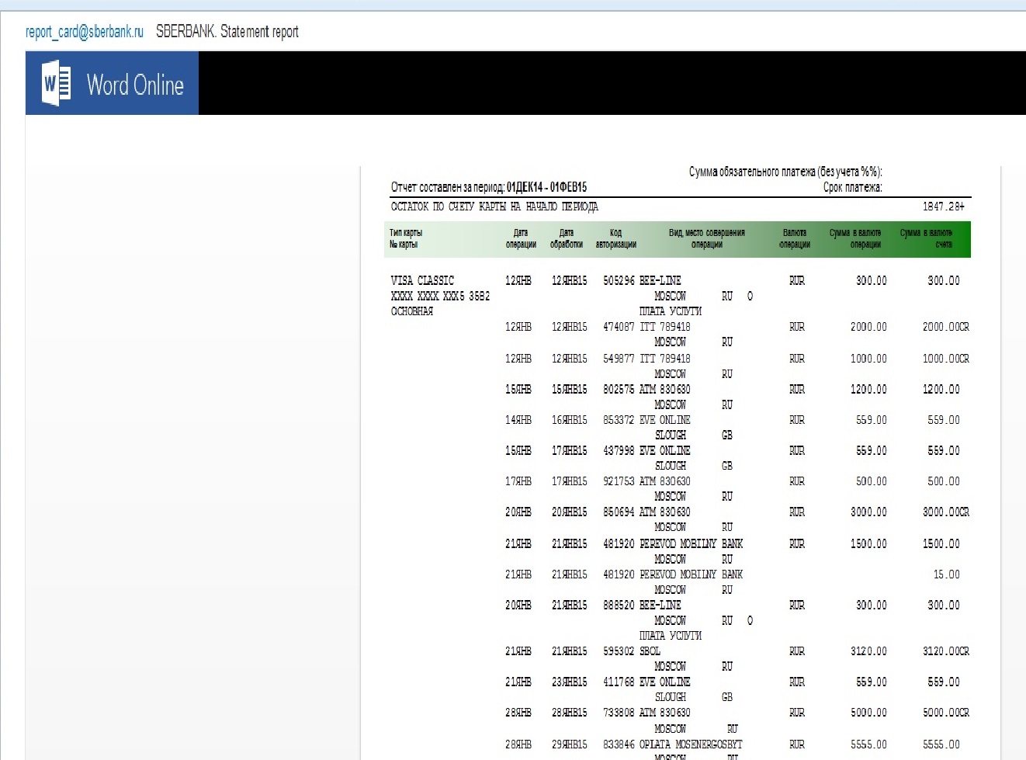Click the Дата обработки column header
Screen dimensions: 1026x760
(x=567, y=238)
